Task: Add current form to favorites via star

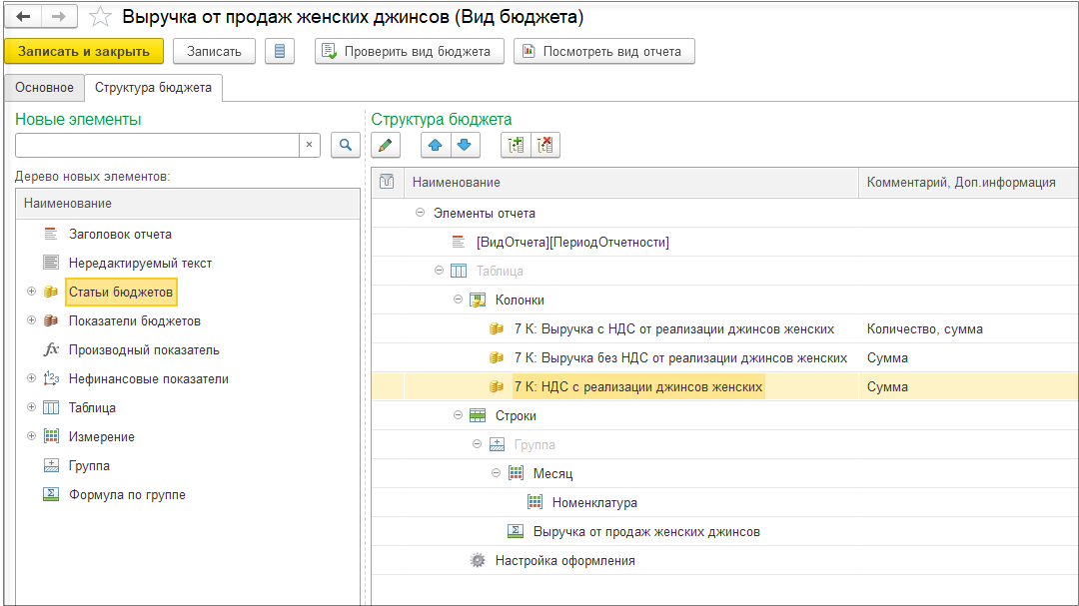Action: pos(100,17)
